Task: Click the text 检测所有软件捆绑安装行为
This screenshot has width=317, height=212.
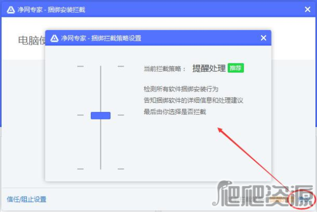Action: click(x=181, y=89)
